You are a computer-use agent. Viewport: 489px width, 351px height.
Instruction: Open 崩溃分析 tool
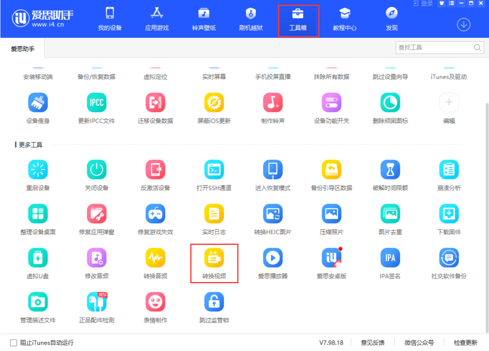[x=449, y=170]
